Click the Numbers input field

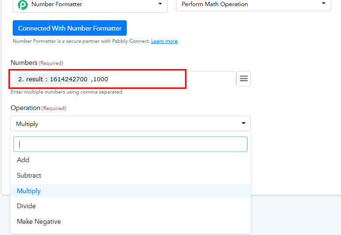(124, 79)
